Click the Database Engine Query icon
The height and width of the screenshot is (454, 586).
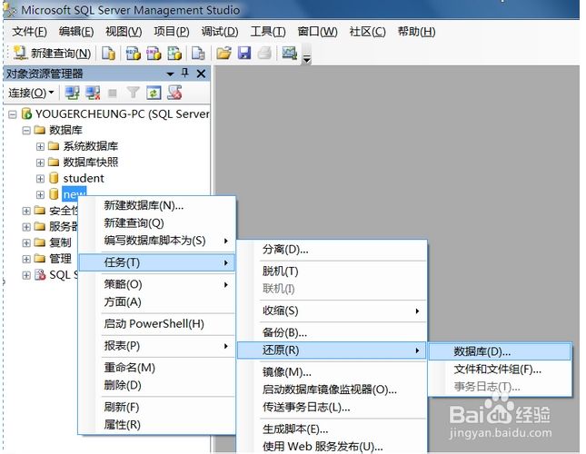108,54
